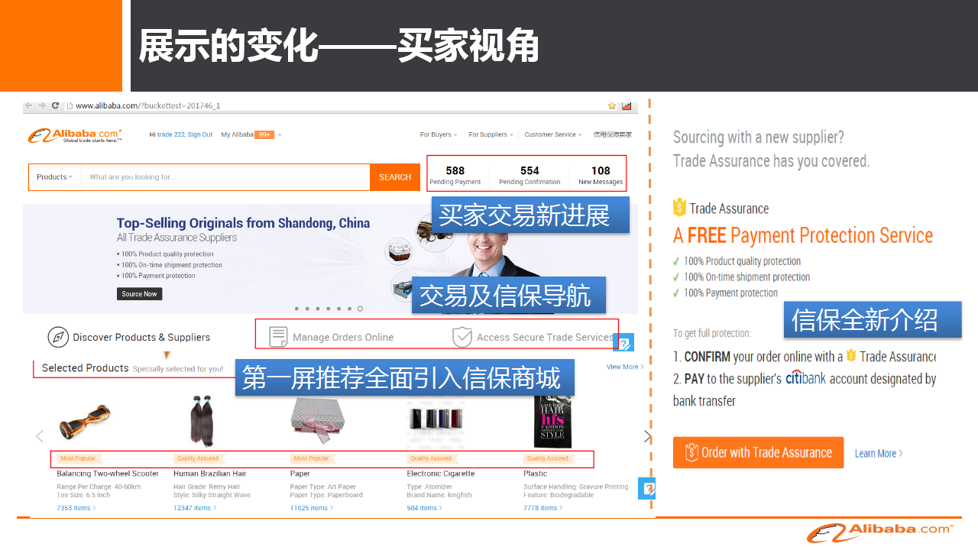Click the Balancing Two-wheel Scooter image
Image resolution: width=978 pixels, height=550 pixels.
[x=85, y=421]
